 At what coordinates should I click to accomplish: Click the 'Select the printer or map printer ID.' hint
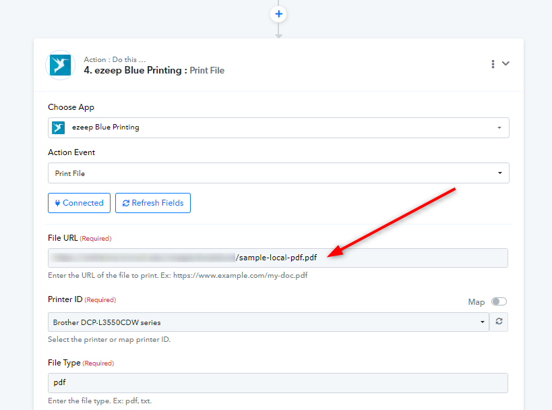pyautogui.click(x=109, y=340)
